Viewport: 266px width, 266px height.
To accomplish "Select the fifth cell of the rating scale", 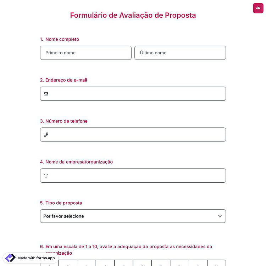I will pyautogui.click(x=124, y=263).
